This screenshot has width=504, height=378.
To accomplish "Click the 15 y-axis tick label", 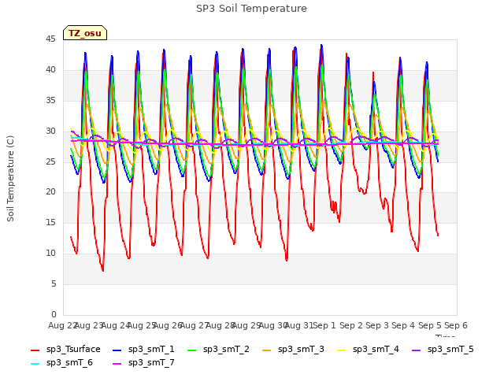I will coord(50,222).
